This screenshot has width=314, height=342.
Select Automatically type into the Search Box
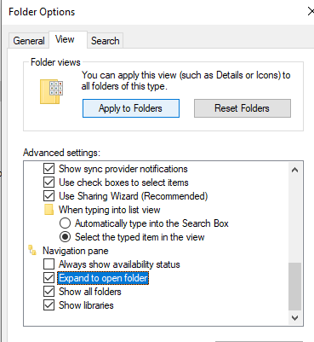pos(65,223)
